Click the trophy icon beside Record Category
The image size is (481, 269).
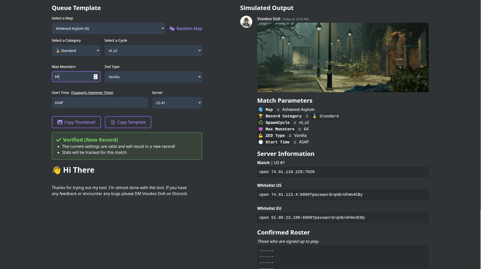261,116
